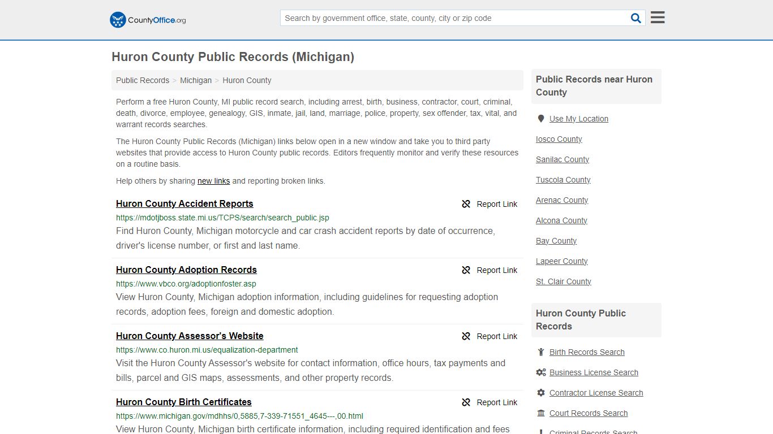The image size is (773, 434).
Task: Go to Bay County records
Action: tap(556, 241)
